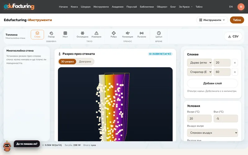Open the Гласер condensation tool
This screenshot has width=248, height=155.
pyautogui.click(x=51, y=34)
